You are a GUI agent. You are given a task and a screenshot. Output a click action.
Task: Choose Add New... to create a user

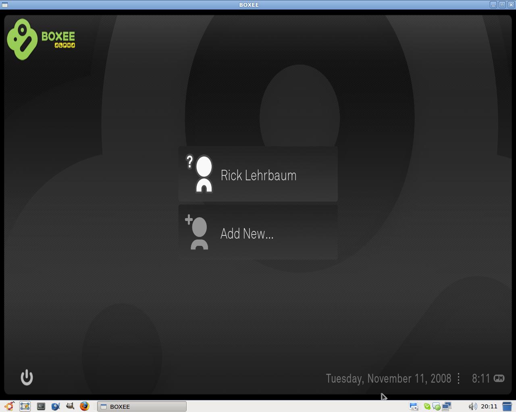[x=258, y=232]
